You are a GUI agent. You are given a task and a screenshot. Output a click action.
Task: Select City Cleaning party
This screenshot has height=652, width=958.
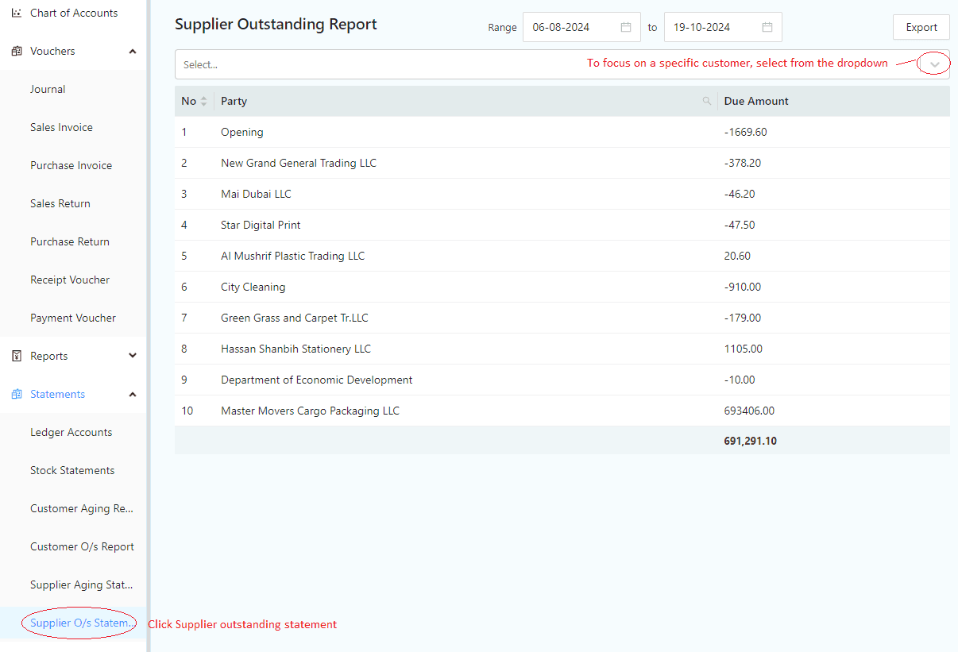[x=253, y=287]
